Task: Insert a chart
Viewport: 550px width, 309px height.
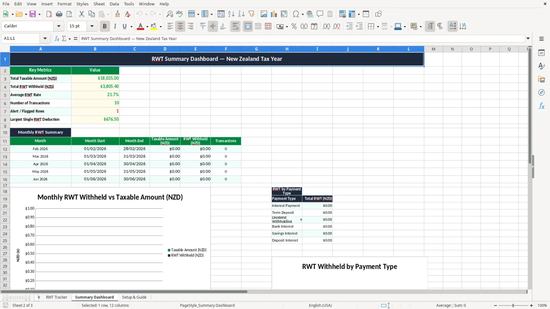Action: [274, 14]
